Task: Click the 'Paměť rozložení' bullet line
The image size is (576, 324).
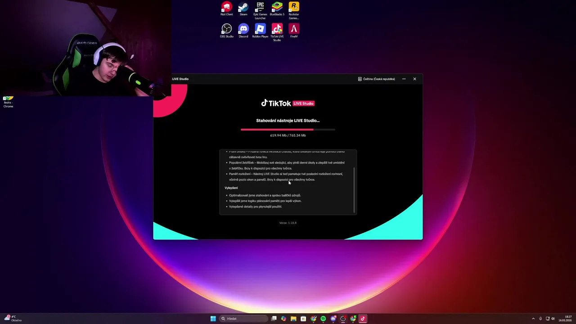Action: click(285, 177)
